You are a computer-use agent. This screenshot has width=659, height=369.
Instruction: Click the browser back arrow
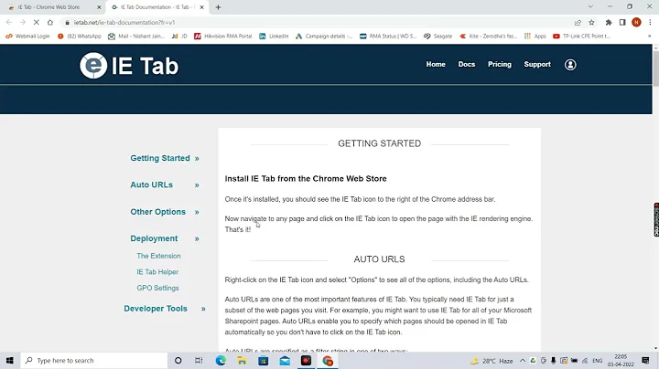click(x=9, y=22)
